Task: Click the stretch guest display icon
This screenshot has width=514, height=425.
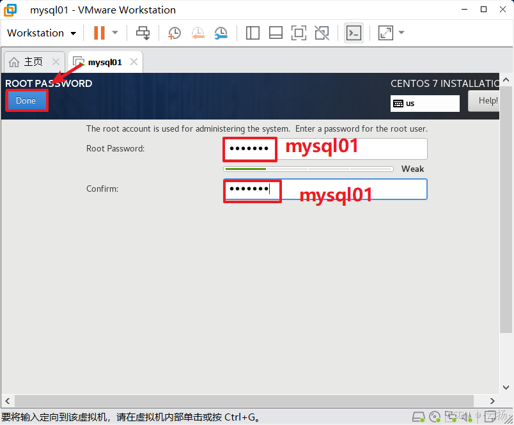Action: coord(385,33)
